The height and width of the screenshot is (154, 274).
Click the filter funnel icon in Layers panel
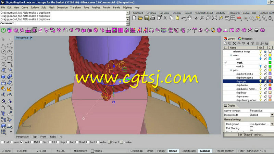point(253,43)
